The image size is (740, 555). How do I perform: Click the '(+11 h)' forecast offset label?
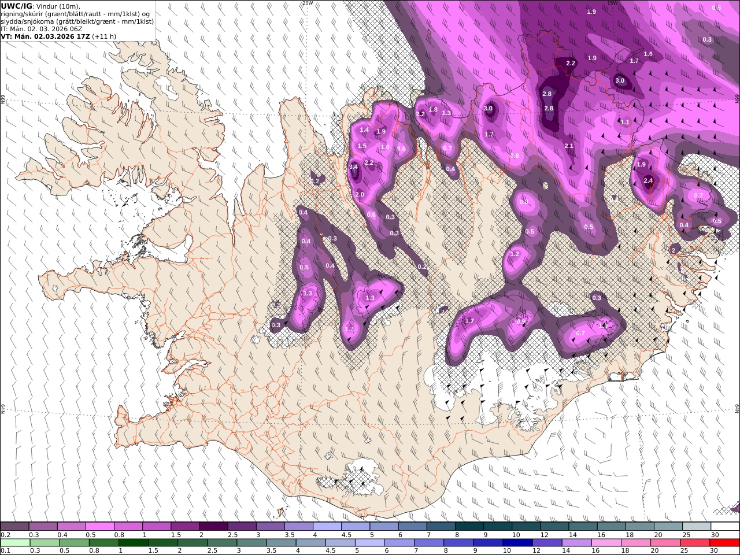click(104, 36)
